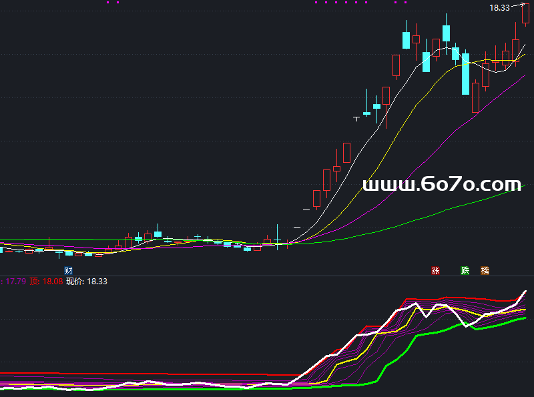The image size is (534, 397).
Task: Click the blue 财 marker icon
Action: [68, 270]
